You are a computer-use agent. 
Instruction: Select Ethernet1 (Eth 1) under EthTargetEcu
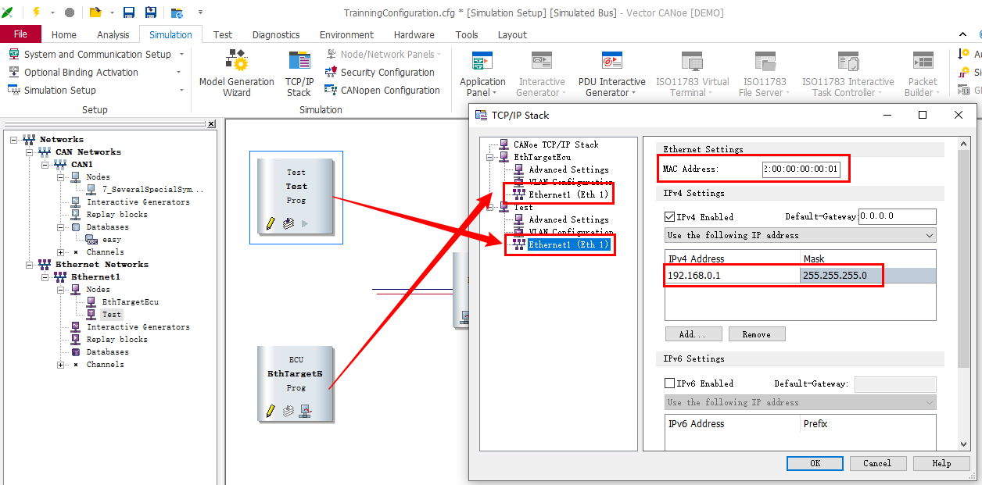[x=568, y=194]
